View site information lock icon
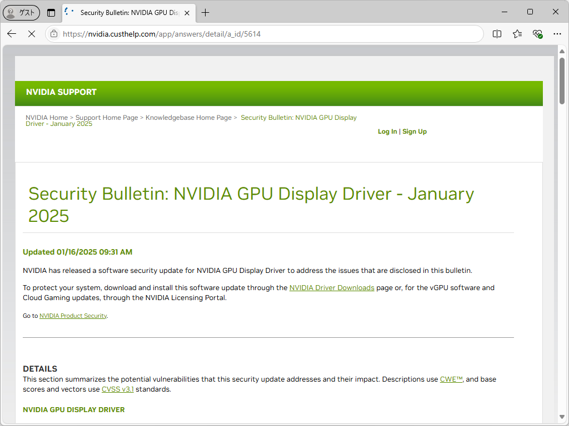The image size is (569, 426). point(54,34)
